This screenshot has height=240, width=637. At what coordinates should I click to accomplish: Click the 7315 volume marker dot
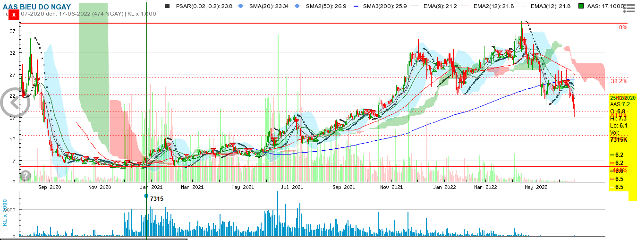(146, 196)
